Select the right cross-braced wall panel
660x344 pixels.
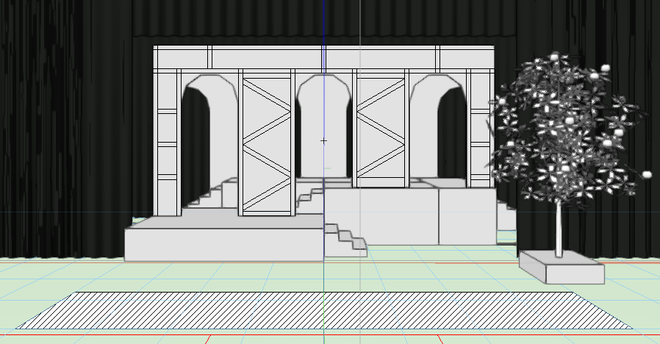coord(380,132)
